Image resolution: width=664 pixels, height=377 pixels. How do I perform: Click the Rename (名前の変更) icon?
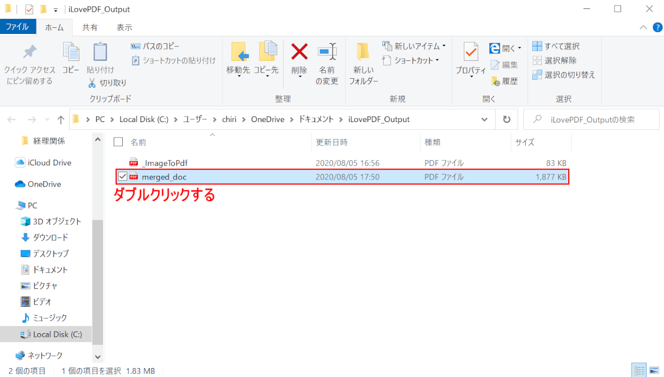coord(327,52)
